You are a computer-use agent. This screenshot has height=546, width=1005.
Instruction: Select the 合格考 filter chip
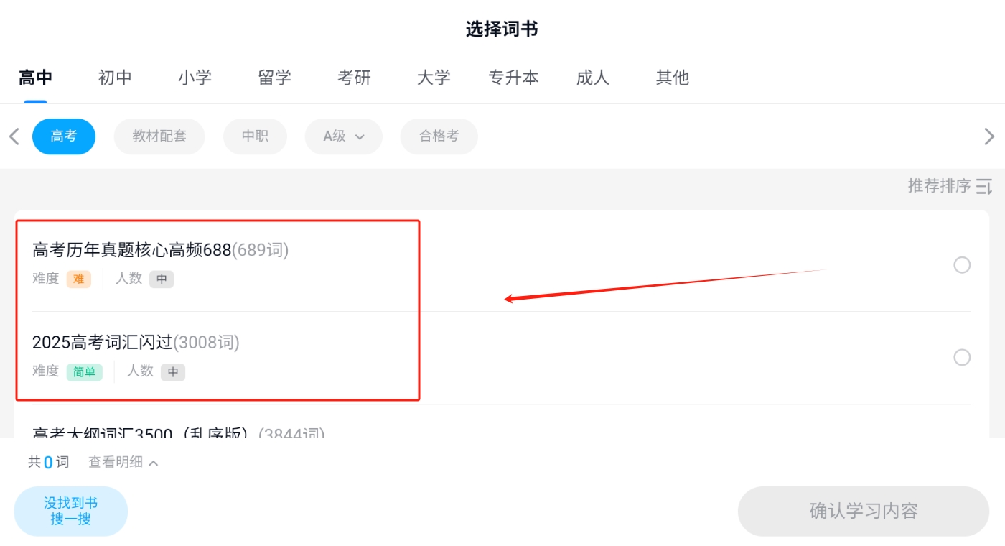439,136
